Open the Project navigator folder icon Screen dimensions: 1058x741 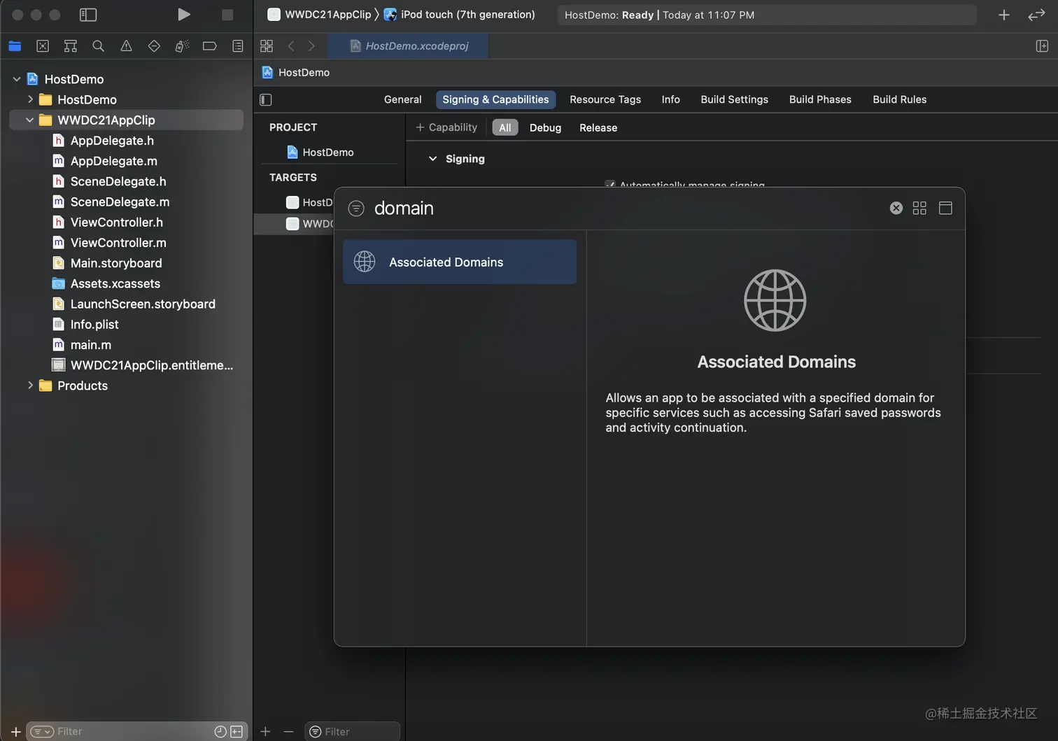[15, 46]
